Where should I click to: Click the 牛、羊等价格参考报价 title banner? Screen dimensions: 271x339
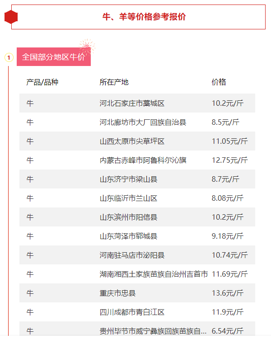[x=144, y=17]
